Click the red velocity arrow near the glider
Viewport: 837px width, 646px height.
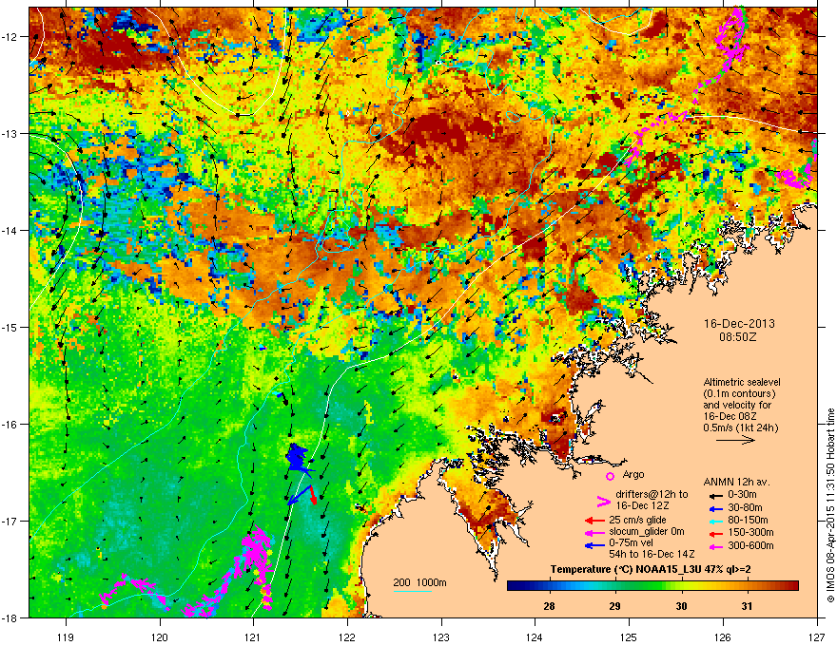(312, 495)
